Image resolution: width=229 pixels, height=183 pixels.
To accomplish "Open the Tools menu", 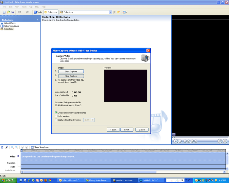I will pyautogui.click(x=24, y=7).
